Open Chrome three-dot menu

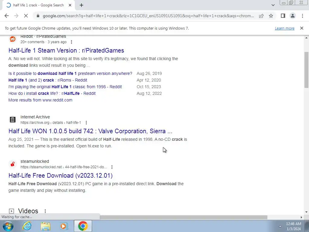tap(302, 16)
